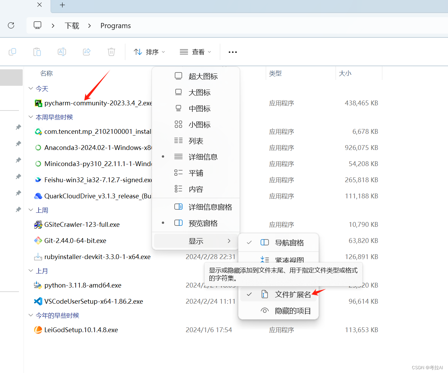Click the rubyinstaller file icon
Screen dimensions: 448x373
[38, 257]
